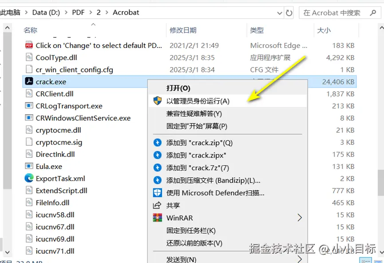Image resolution: width=384 pixels, height=263 pixels.
Task: Navigate to Data (D:) breadcrumb
Action: (x=46, y=12)
